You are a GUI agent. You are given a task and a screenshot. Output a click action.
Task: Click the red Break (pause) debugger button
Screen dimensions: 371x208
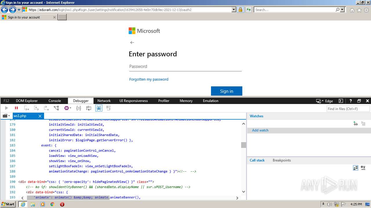point(16,108)
